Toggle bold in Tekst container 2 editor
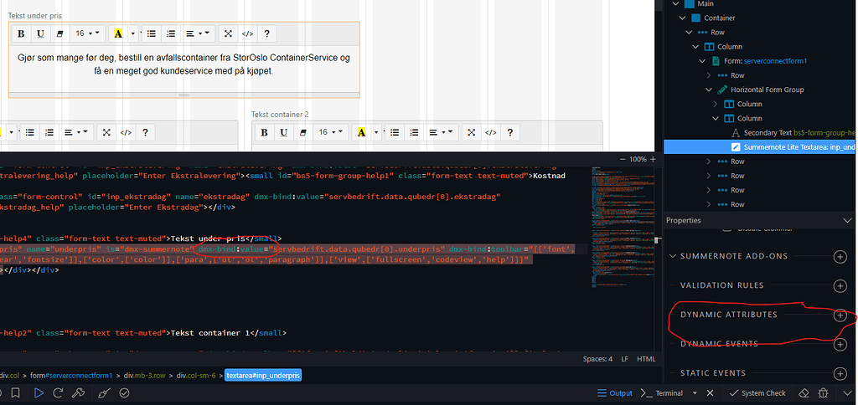Screen dimensions: 858x405 click(264, 132)
